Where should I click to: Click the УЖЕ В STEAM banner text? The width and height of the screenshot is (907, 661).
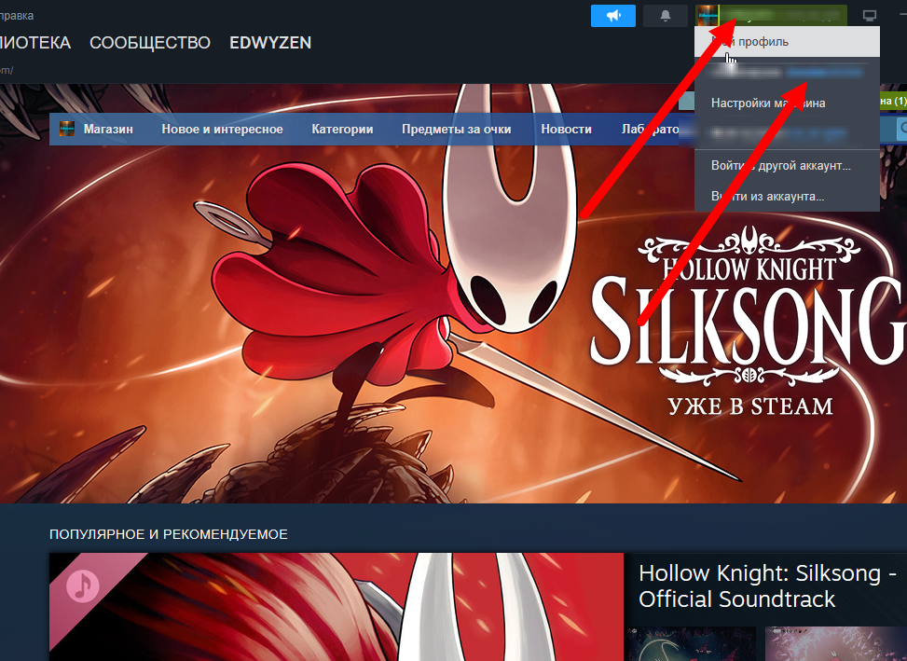[x=750, y=406]
